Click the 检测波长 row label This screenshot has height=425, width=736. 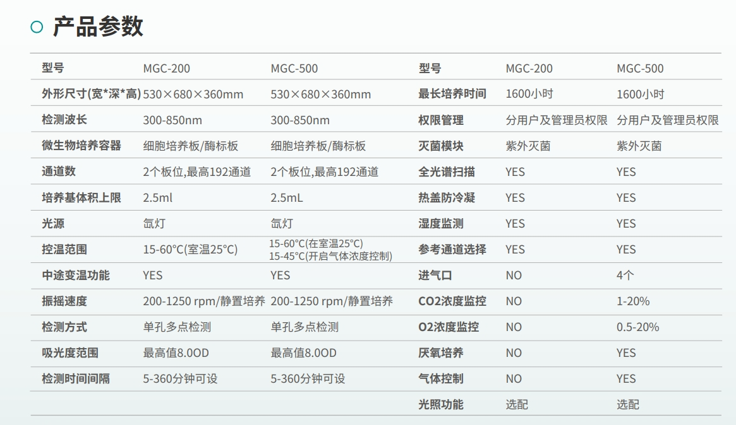[x=64, y=120]
